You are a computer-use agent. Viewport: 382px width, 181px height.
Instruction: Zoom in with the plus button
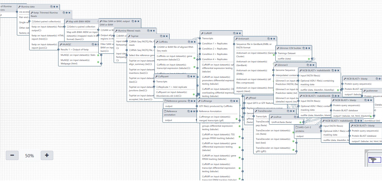pos(47,156)
